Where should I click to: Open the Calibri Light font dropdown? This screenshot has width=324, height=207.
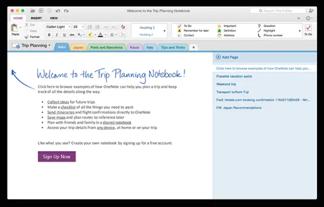58,27
